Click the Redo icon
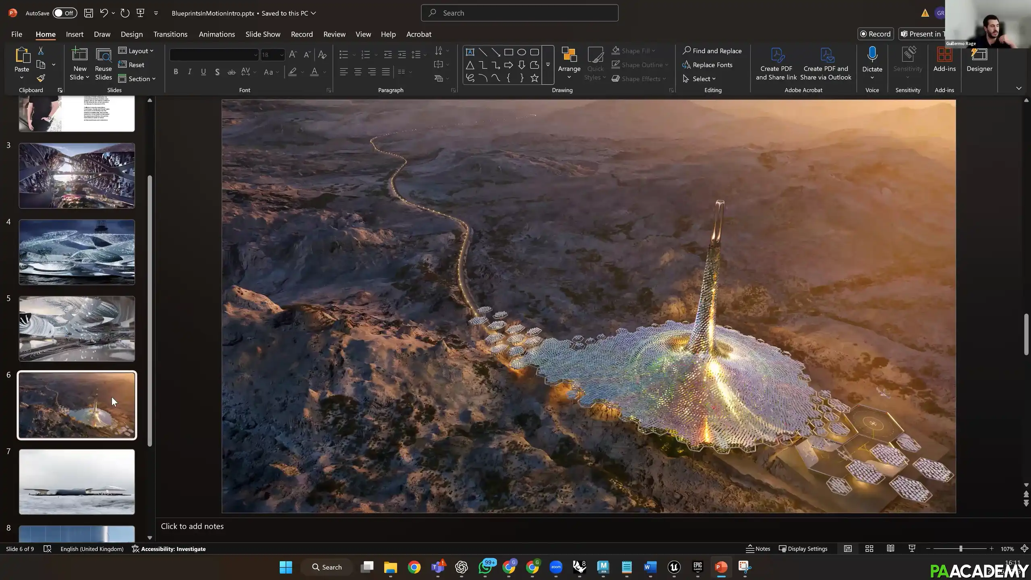This screenshot has width=1031, height=580. pyautogui.click(x=125, y=13)
